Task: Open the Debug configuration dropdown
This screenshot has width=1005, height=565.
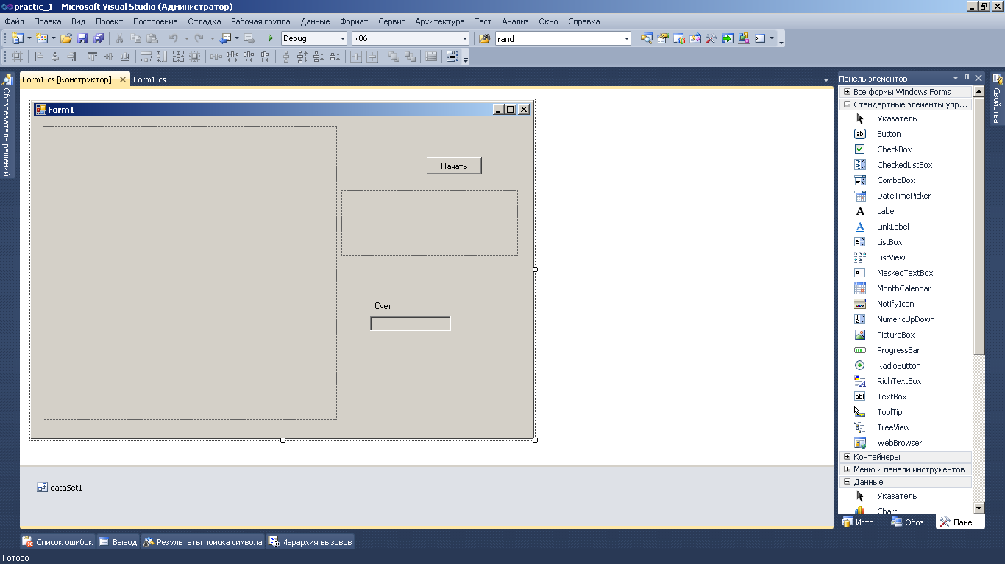Action: click(x=342, y=38)
